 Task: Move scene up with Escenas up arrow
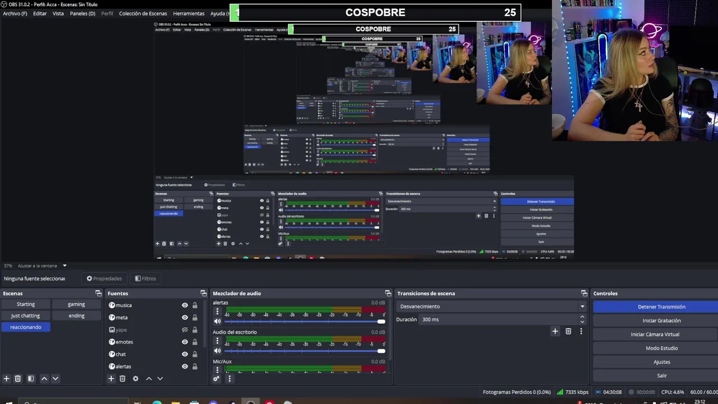tap(44, 379)
